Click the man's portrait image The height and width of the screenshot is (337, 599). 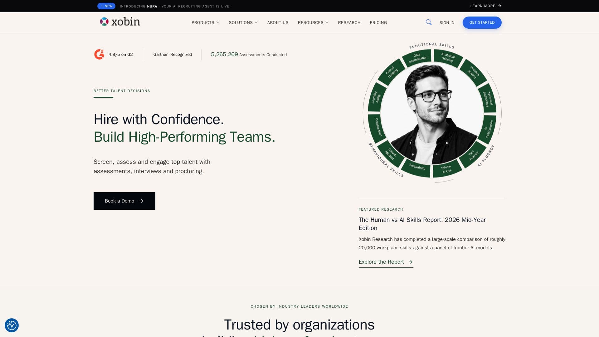[x=432, y=114]
